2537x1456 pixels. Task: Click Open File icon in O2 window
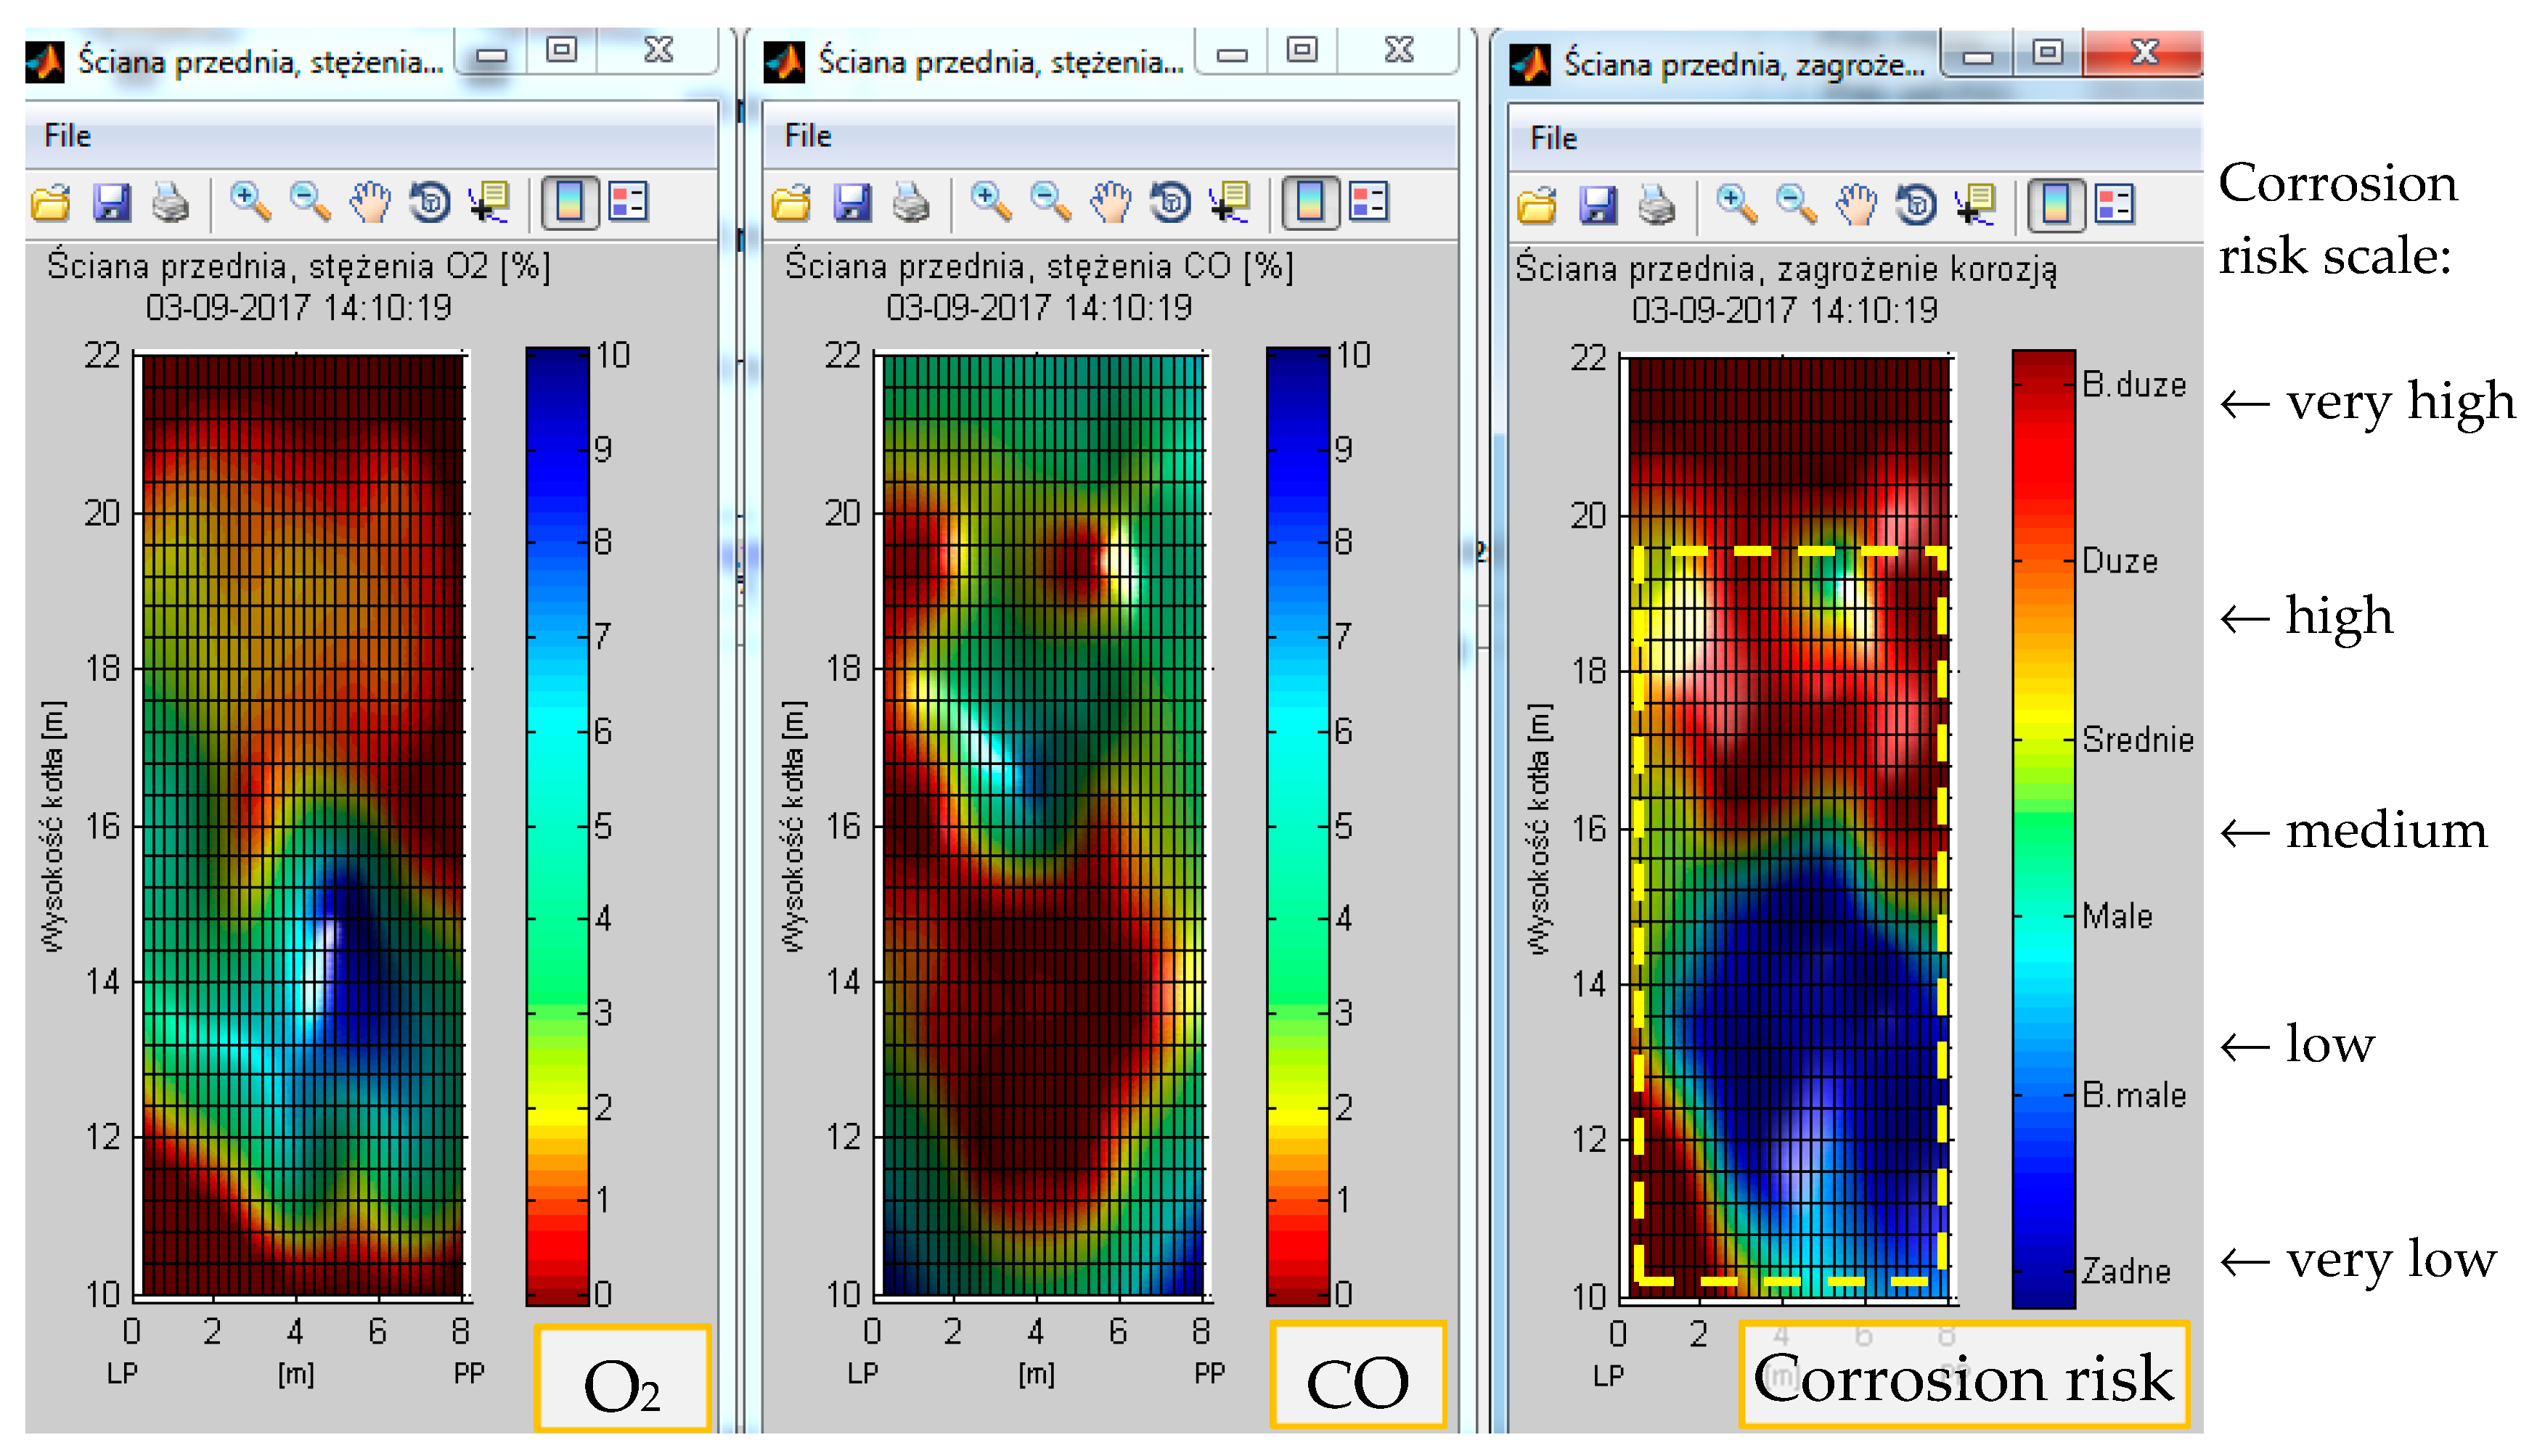pyautogui.click(x=51, y=203)
